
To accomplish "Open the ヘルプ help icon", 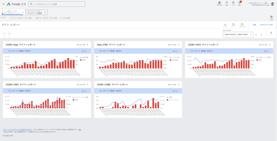I will click(x=233, y=3).
